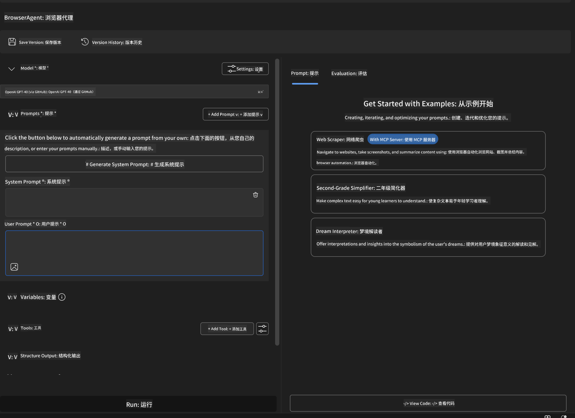Click Generate System Prompt button

click(x=134, y=164)
